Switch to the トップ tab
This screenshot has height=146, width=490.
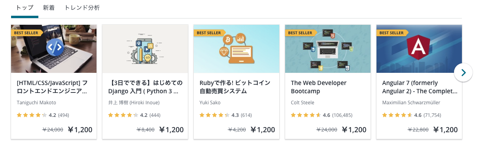click(x=25, y=7)
